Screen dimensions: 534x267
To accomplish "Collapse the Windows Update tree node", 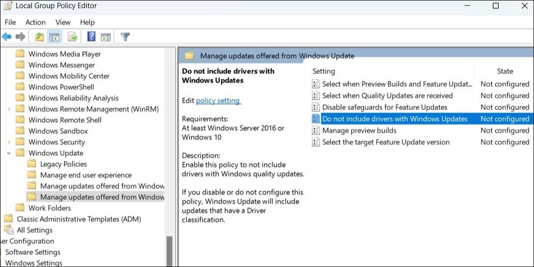I will (9, 153).
